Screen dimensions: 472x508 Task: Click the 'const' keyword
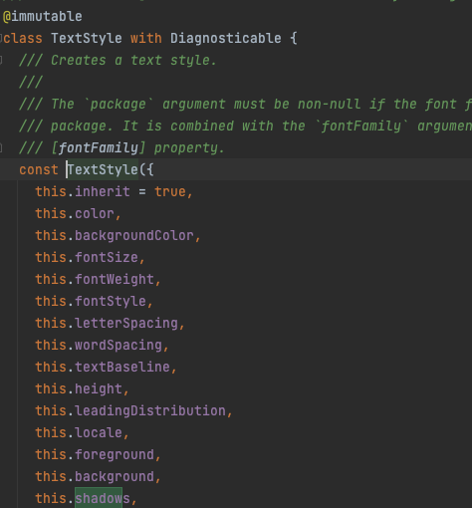point(39,169)
